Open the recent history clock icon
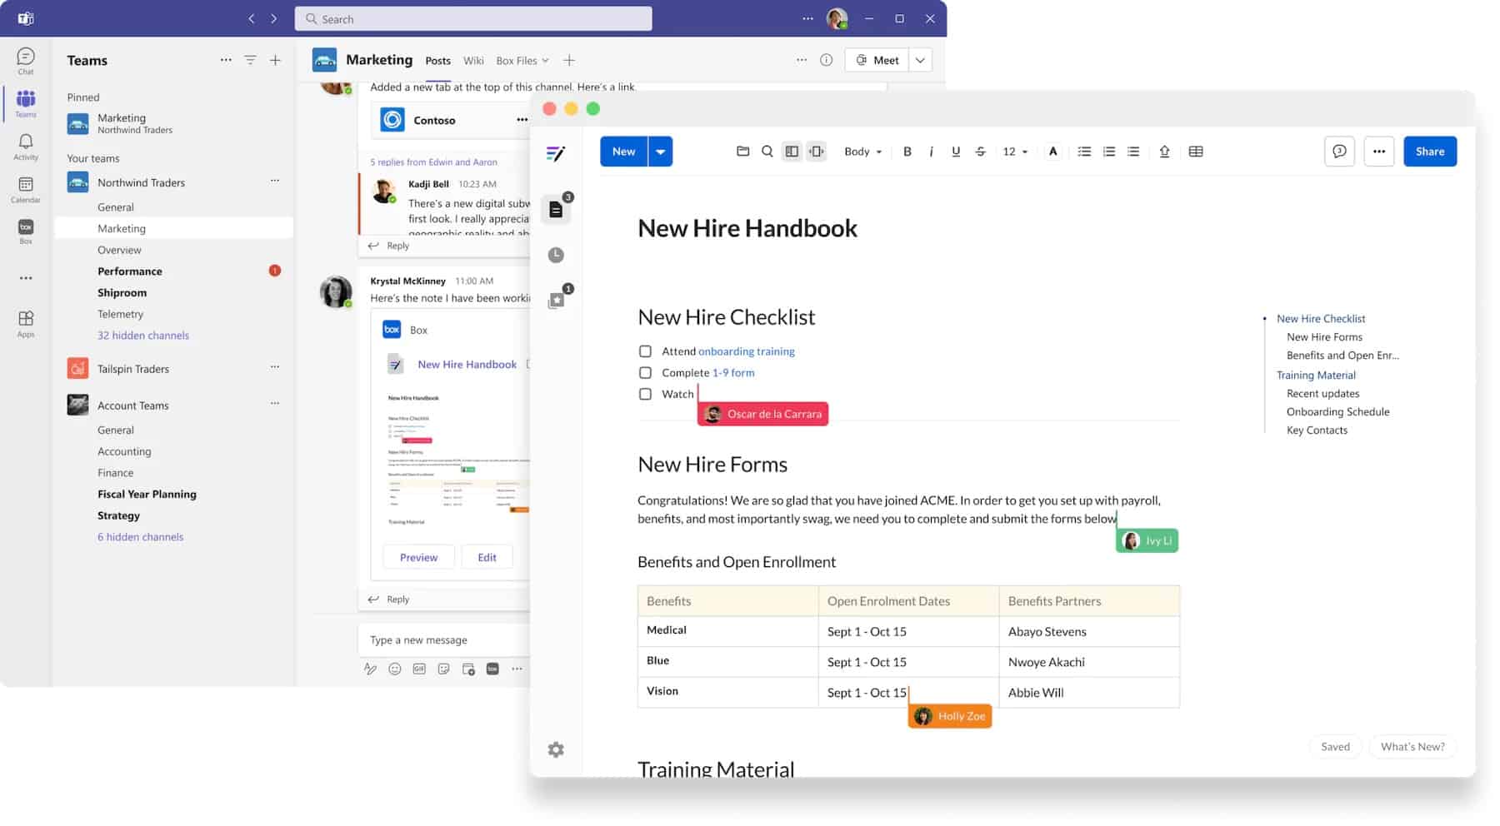The height and width of the screenshot is (826, 1500). (x=556, y=255)
